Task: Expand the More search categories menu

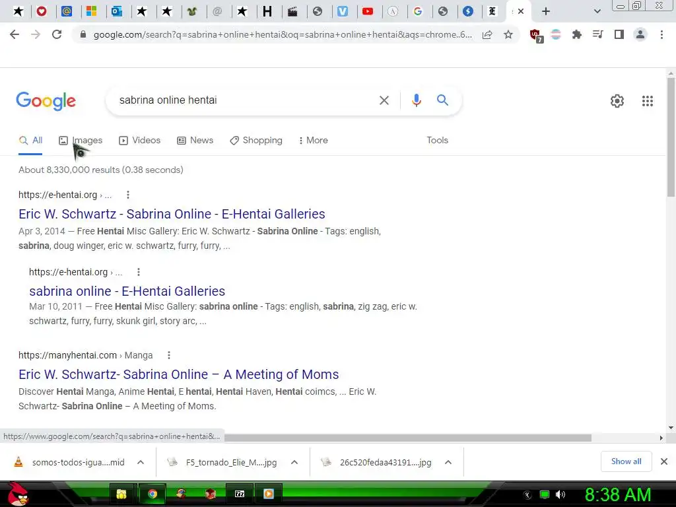Action: tap(314, 140)
